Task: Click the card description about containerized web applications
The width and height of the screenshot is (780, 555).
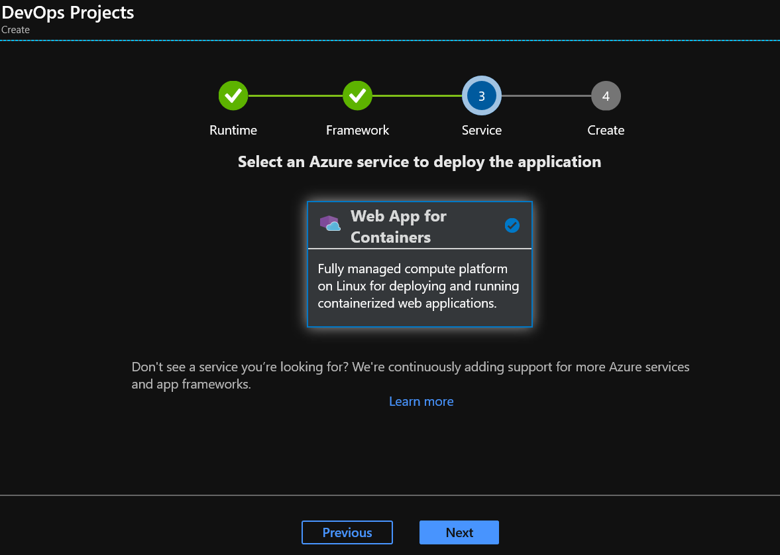Action: click(418, 286)
